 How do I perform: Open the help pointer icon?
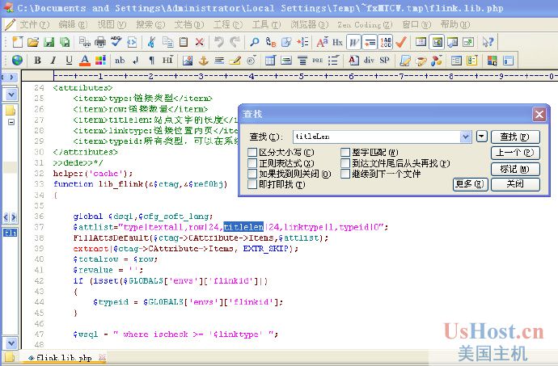(488, 42)
